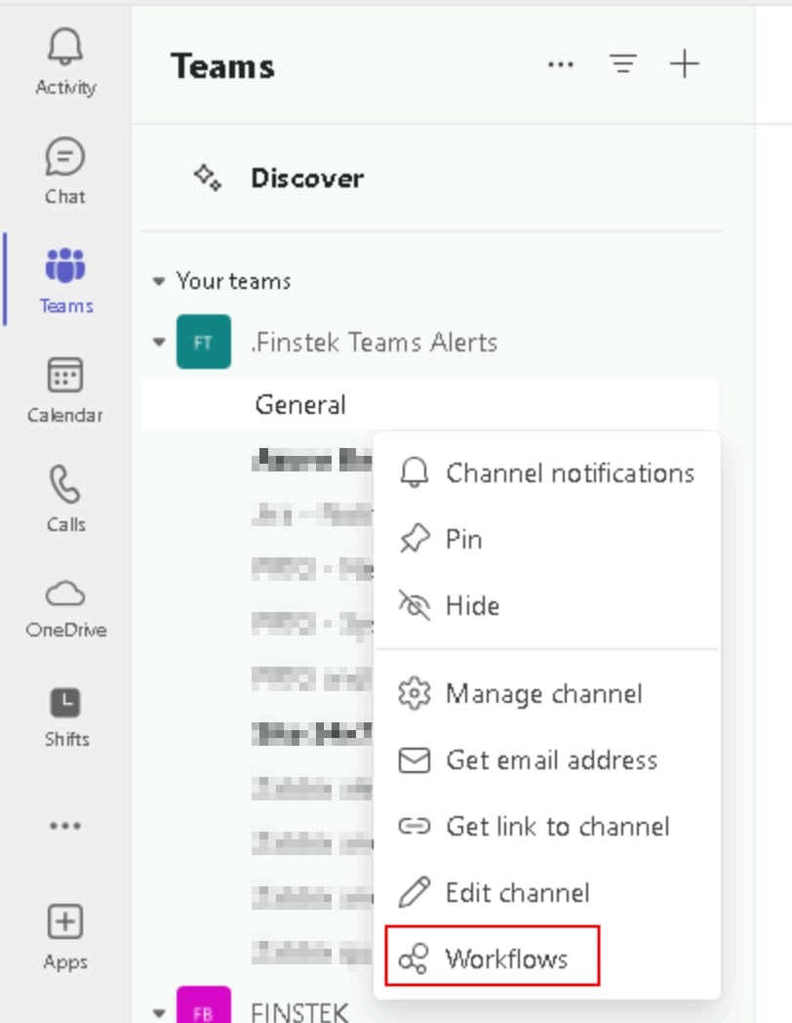This screenshot has width=792, height=1023.
Task: Open the .Finstek Teams Alerts team
Action: [375, 342]
